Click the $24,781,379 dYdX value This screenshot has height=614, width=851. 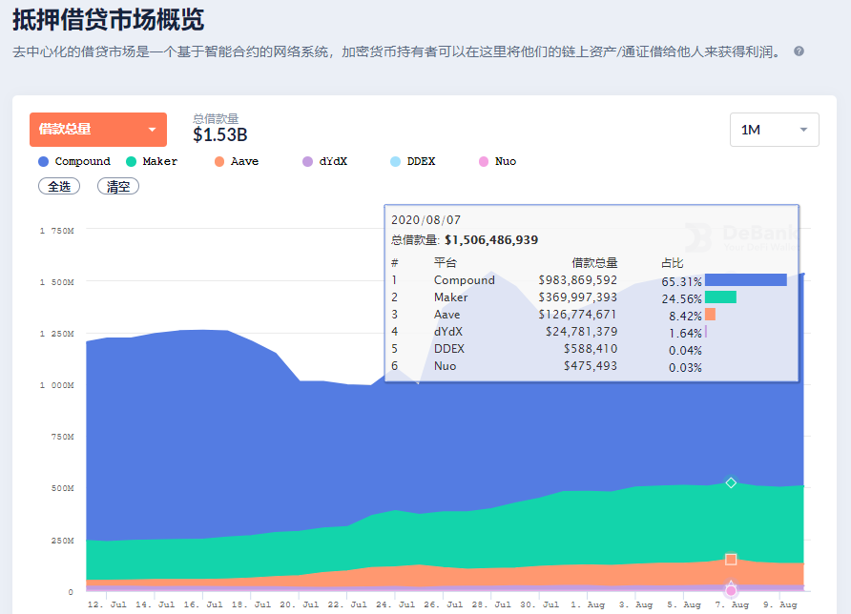click(x=581, y=332)
